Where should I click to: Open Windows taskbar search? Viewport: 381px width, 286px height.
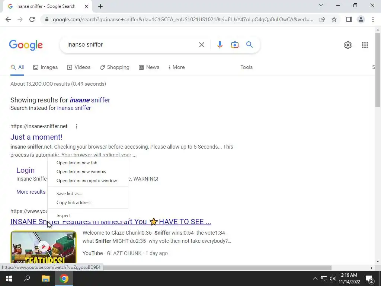tap(27, 279)
